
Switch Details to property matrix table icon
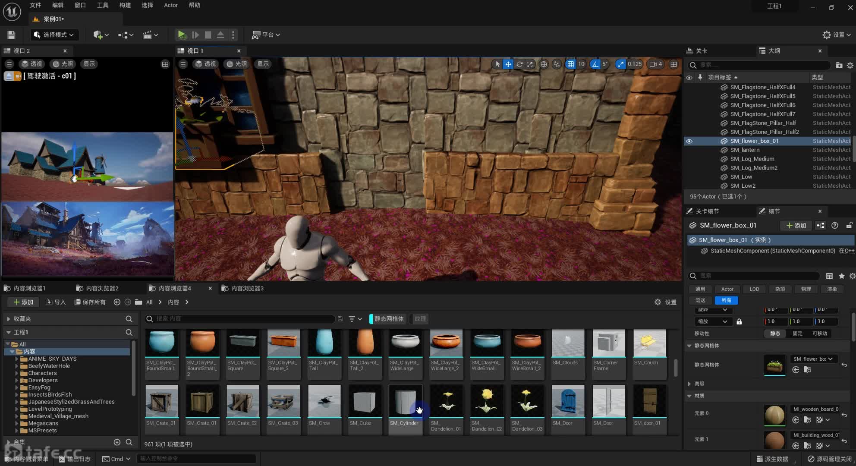pyautogui.click(x=829, y=276)
